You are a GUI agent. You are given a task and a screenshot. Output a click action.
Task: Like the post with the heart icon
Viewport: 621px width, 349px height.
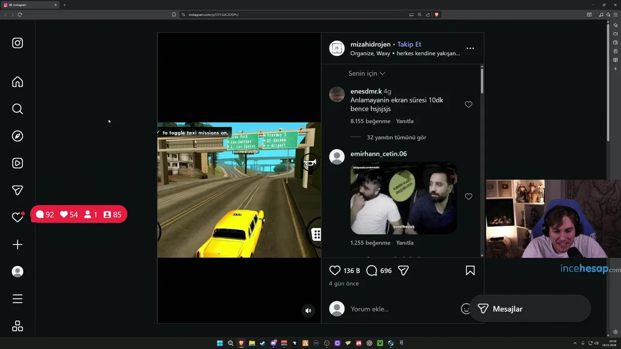335,270
